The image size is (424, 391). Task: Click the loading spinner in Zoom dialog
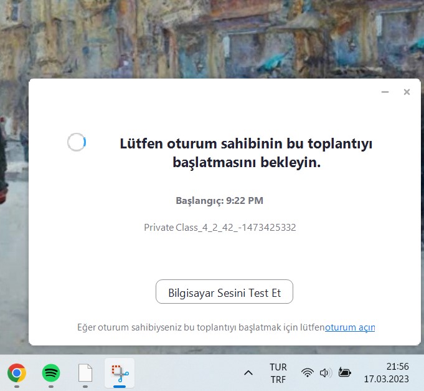click(77, 142)
